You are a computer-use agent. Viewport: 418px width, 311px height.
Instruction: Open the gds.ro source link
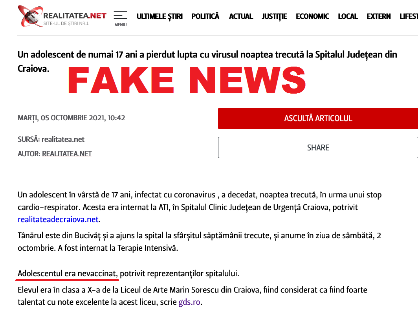(189, 302)
